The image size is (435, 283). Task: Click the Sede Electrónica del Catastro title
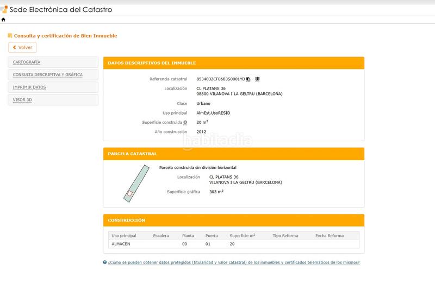(x=61, y=9)
